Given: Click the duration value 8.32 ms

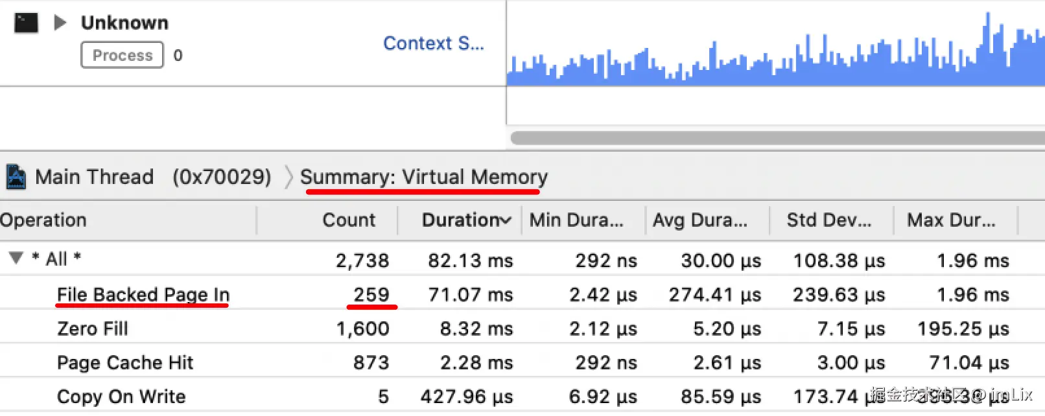Looking at the screenshot, I should (x=476, y=329).
